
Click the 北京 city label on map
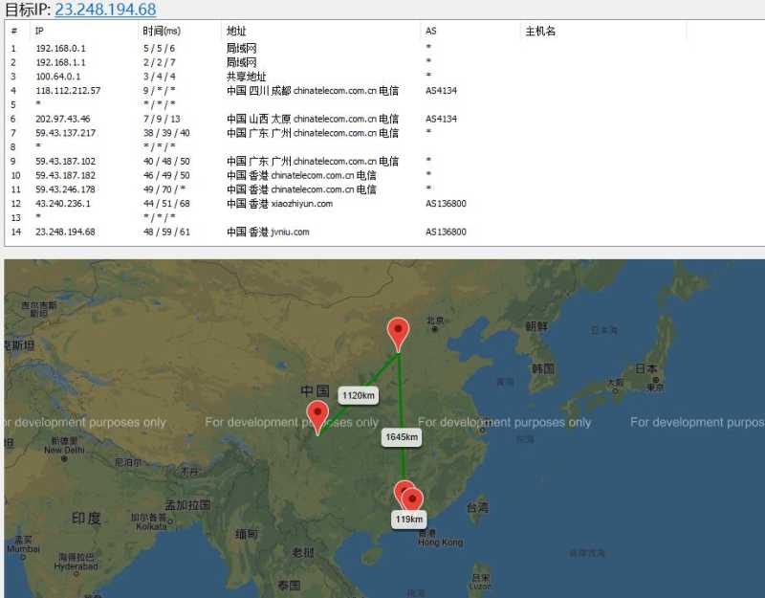tap(435, 321)
